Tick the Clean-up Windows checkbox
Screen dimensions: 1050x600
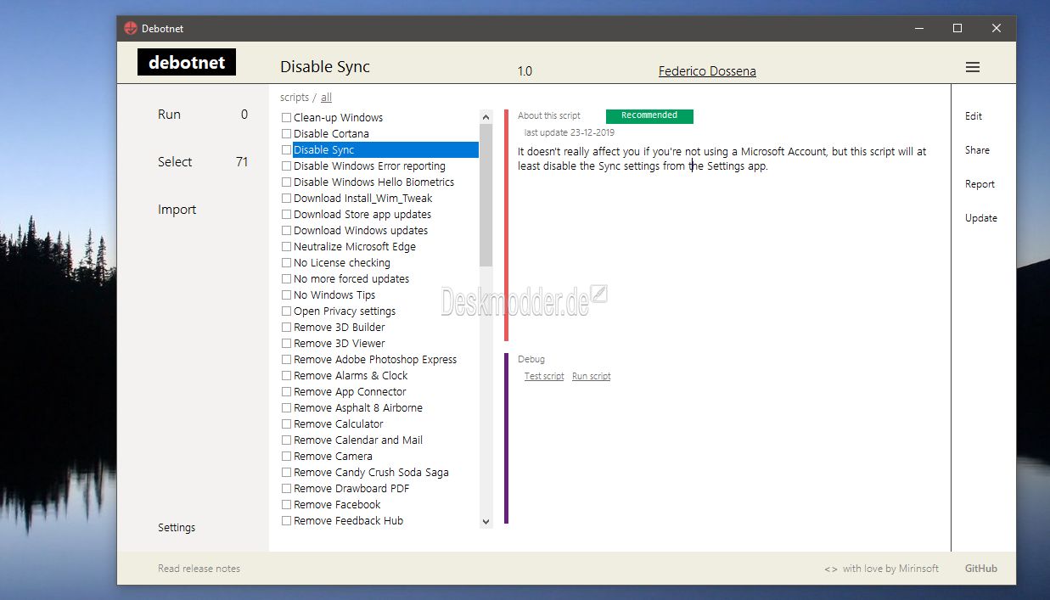[286, 118]
